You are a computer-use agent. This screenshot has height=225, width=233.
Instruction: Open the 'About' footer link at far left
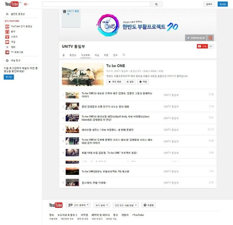pyautogui.click(x=51, y=215)
